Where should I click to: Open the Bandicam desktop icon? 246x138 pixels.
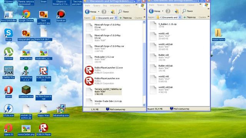point(61,16)
